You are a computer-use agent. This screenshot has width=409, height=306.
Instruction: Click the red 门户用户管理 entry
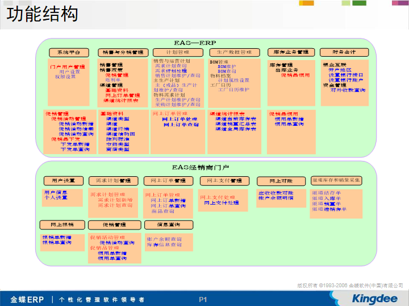68,67
